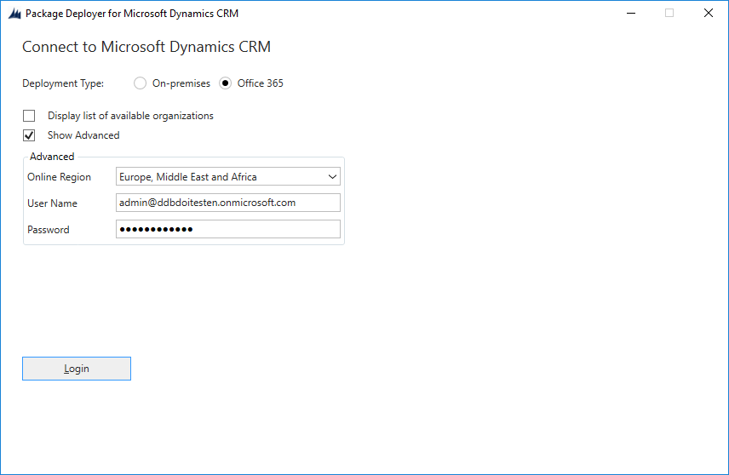Click the Online Region label
729x475 pixels.
59,177
